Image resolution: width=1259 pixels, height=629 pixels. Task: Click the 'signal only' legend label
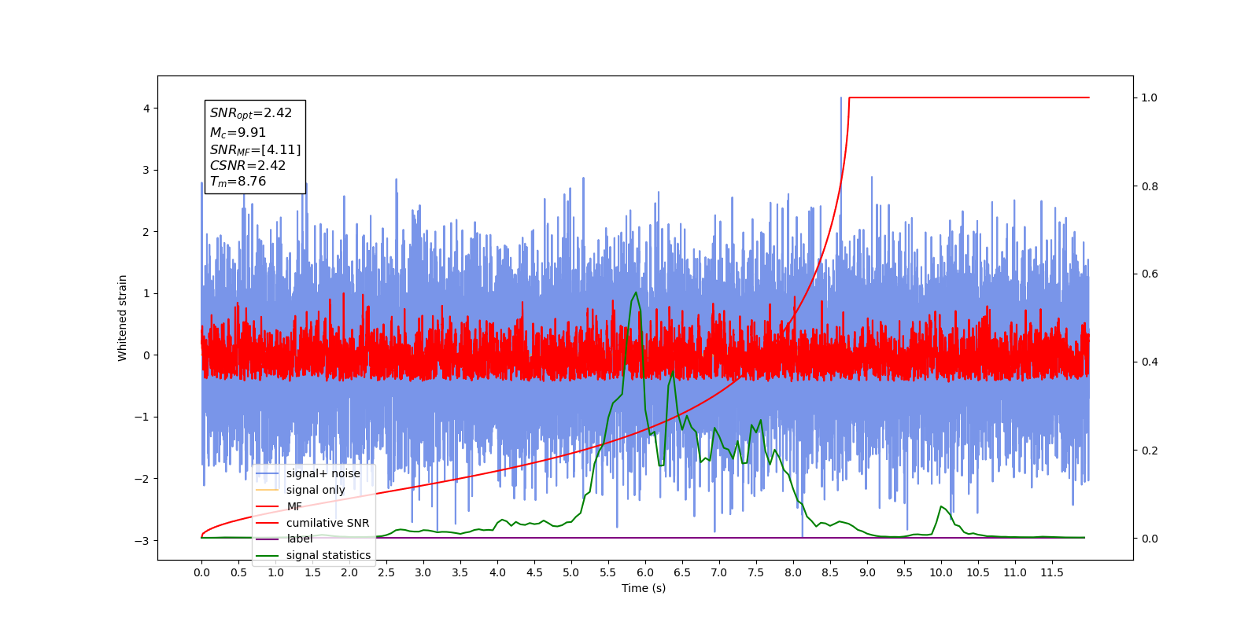click(316, 490)
